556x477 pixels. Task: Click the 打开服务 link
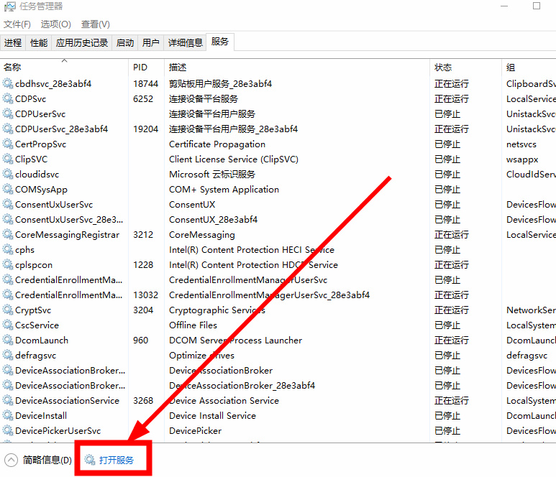[x=117, y=460]
